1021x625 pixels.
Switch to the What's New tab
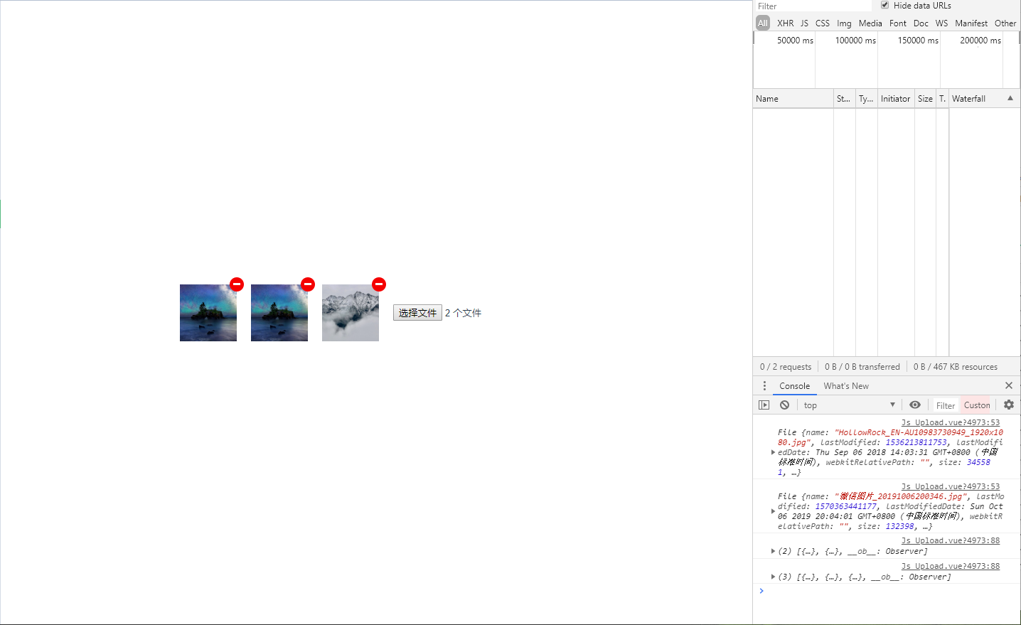pyautogui.click(x=845, y=385)
